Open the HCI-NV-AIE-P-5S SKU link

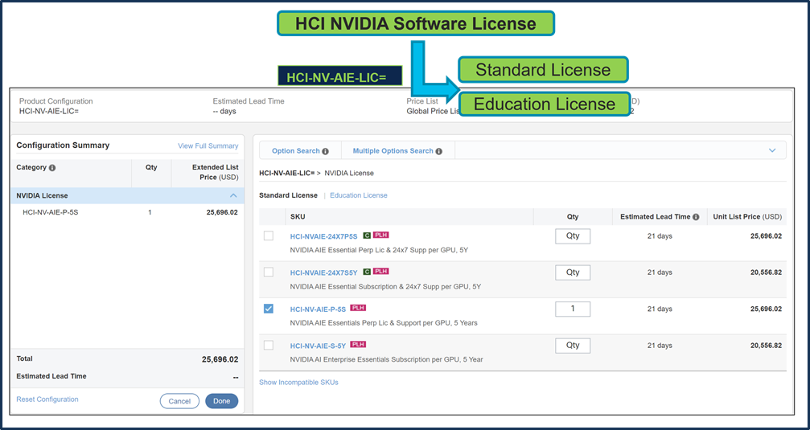(x=318, y=309)
